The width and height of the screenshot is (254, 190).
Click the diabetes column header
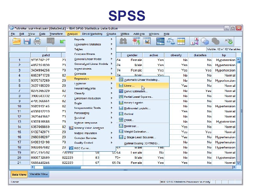(200, 55)
